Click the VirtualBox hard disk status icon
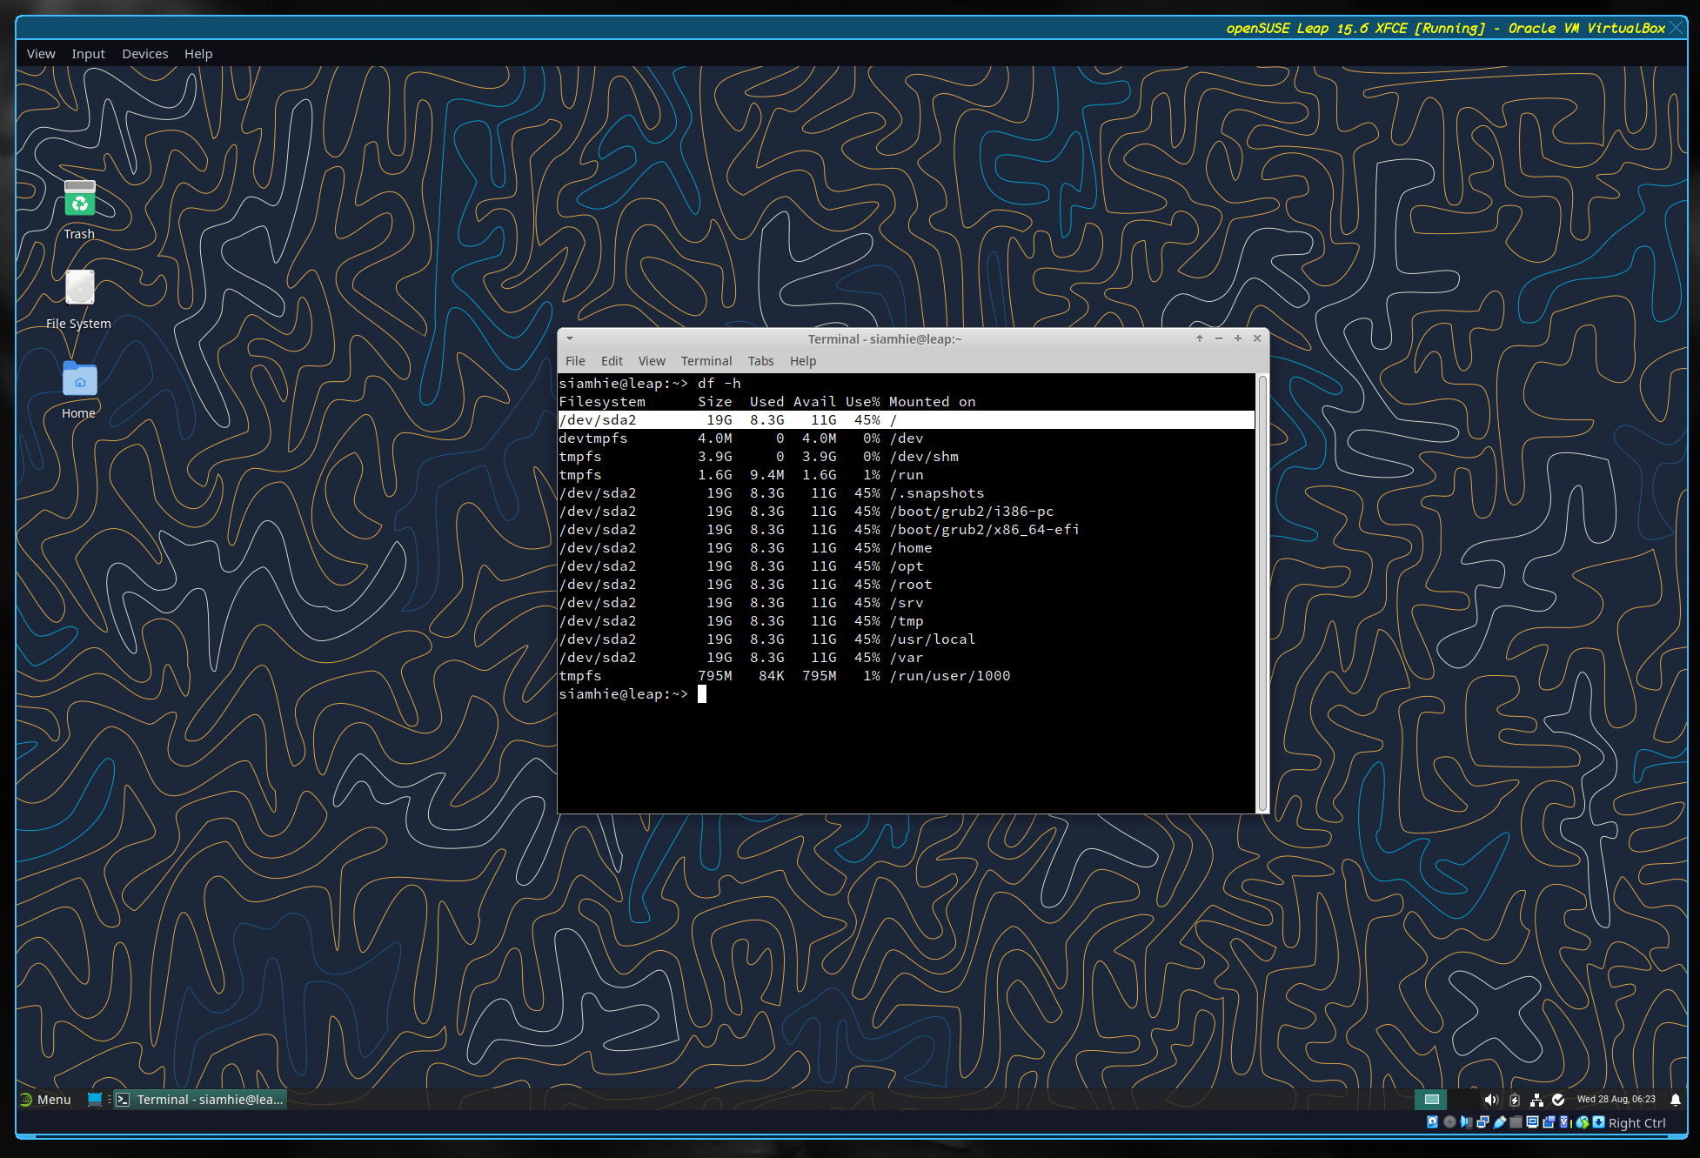The height and width of the screenshot is (1158, 1700). [1432, 1122]
